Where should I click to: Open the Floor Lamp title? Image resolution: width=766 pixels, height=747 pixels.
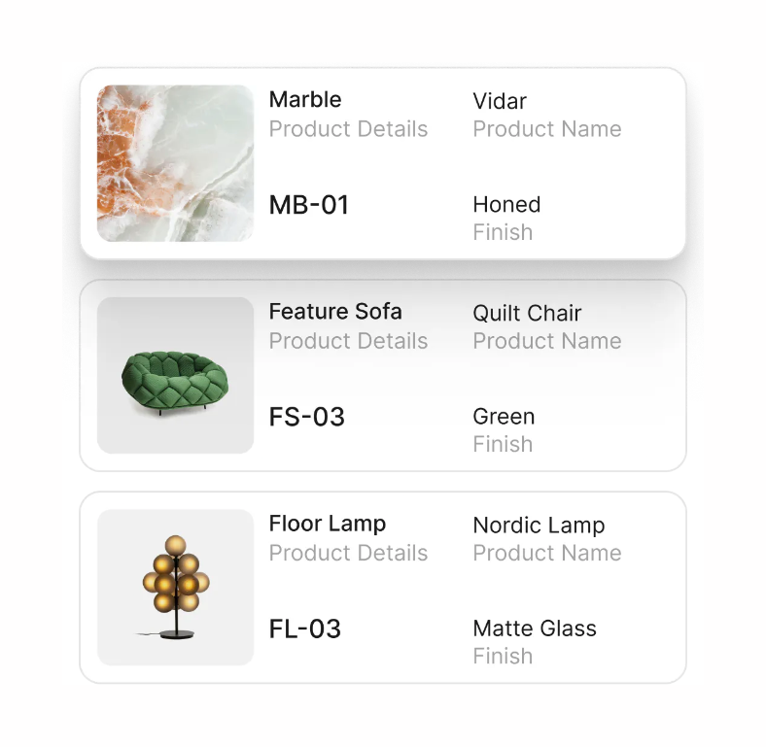328,524
